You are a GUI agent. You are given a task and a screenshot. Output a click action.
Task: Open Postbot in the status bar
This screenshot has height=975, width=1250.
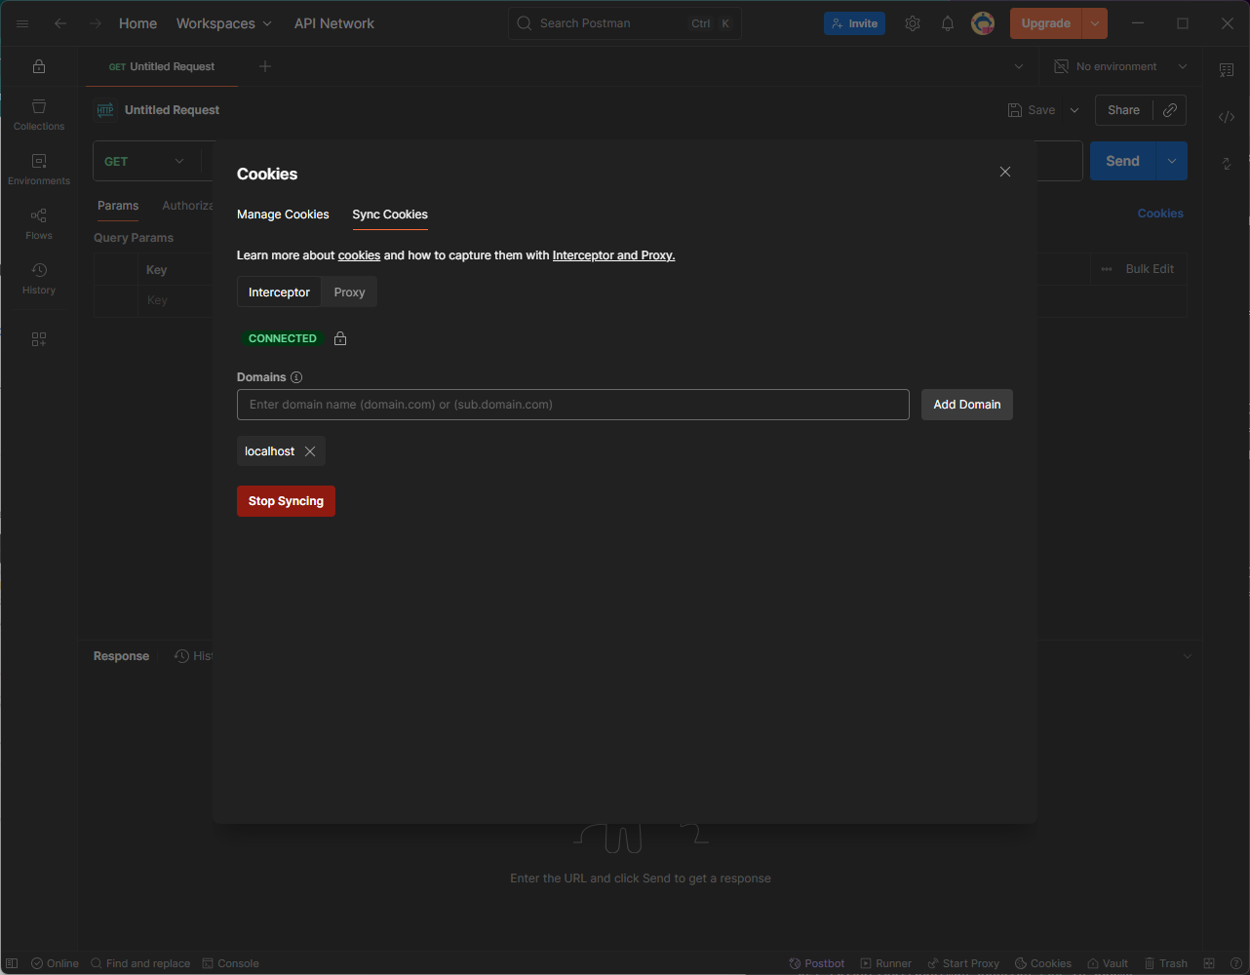tap(817, 963)
